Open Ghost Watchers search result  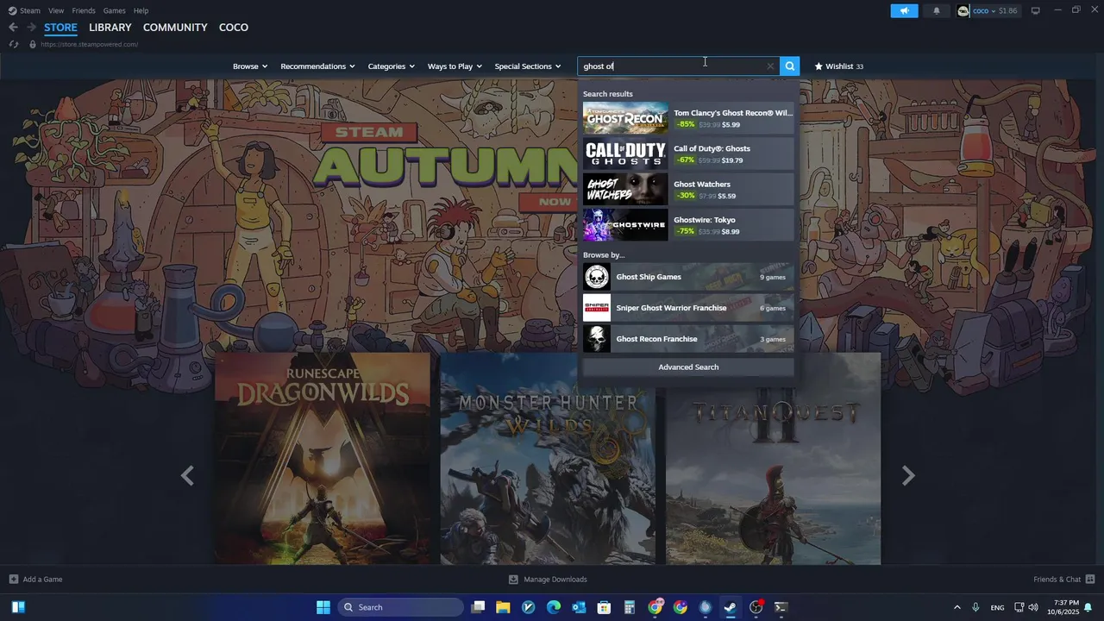[688, 190]
